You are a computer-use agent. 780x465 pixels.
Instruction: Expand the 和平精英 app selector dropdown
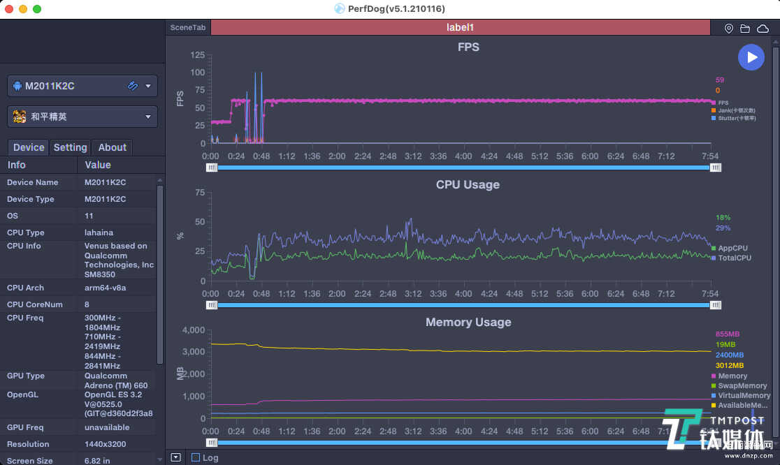pos(147,117)
